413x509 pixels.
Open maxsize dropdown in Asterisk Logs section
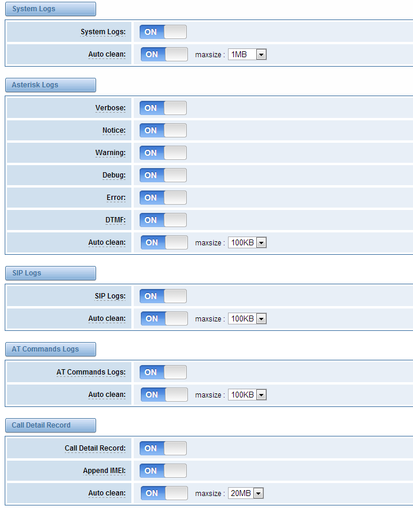(x=247, y=242)
